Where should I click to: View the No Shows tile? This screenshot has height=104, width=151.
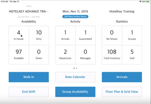tap(112, 35)
